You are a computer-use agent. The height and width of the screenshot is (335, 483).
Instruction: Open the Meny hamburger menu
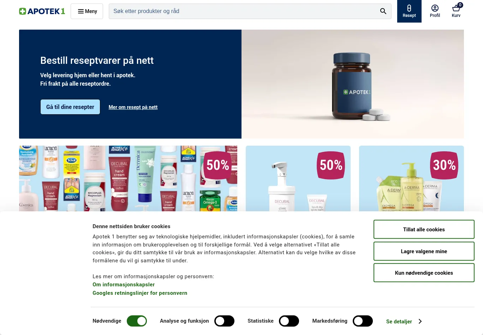[x=87, y=11]
